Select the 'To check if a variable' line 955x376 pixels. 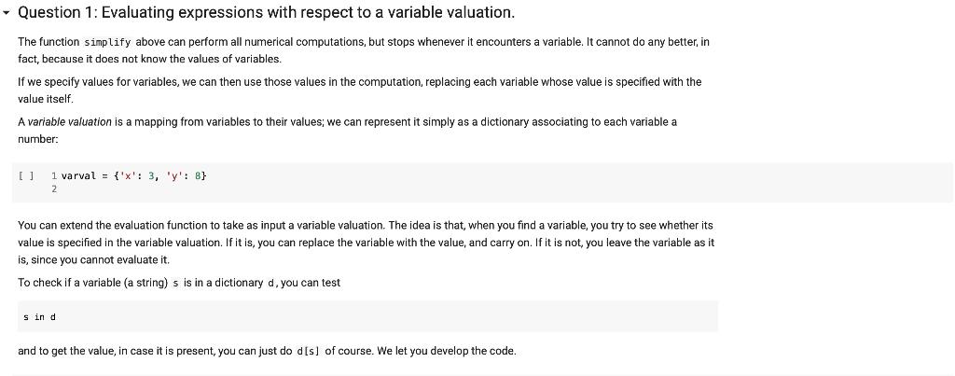click(179, 283)
